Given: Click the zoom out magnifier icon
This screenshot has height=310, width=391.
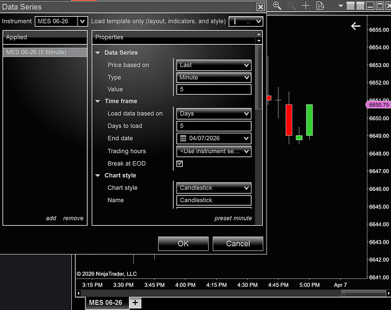Looking at the screenshot, I should (x=291, y=6).
